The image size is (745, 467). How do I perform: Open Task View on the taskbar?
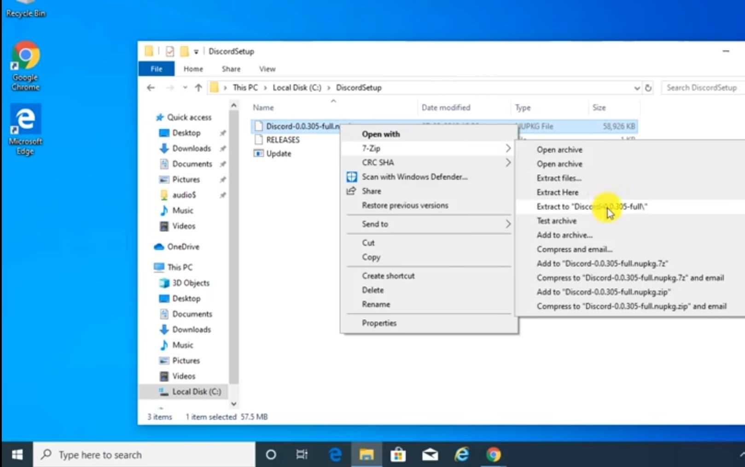tap(302, 455)
